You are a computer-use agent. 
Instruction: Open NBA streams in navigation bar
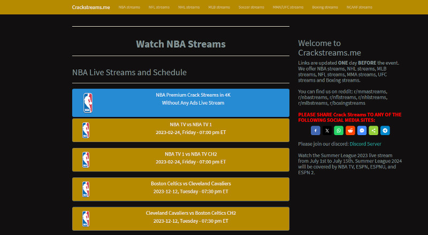tap(129, 7)
